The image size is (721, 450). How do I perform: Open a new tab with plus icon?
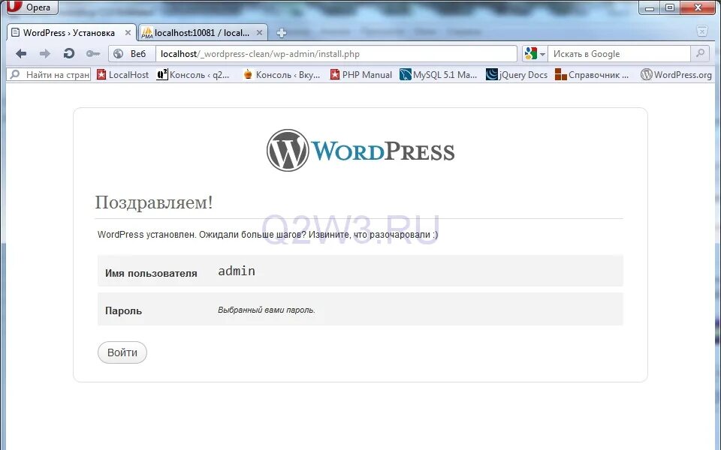tap(282, 33)
